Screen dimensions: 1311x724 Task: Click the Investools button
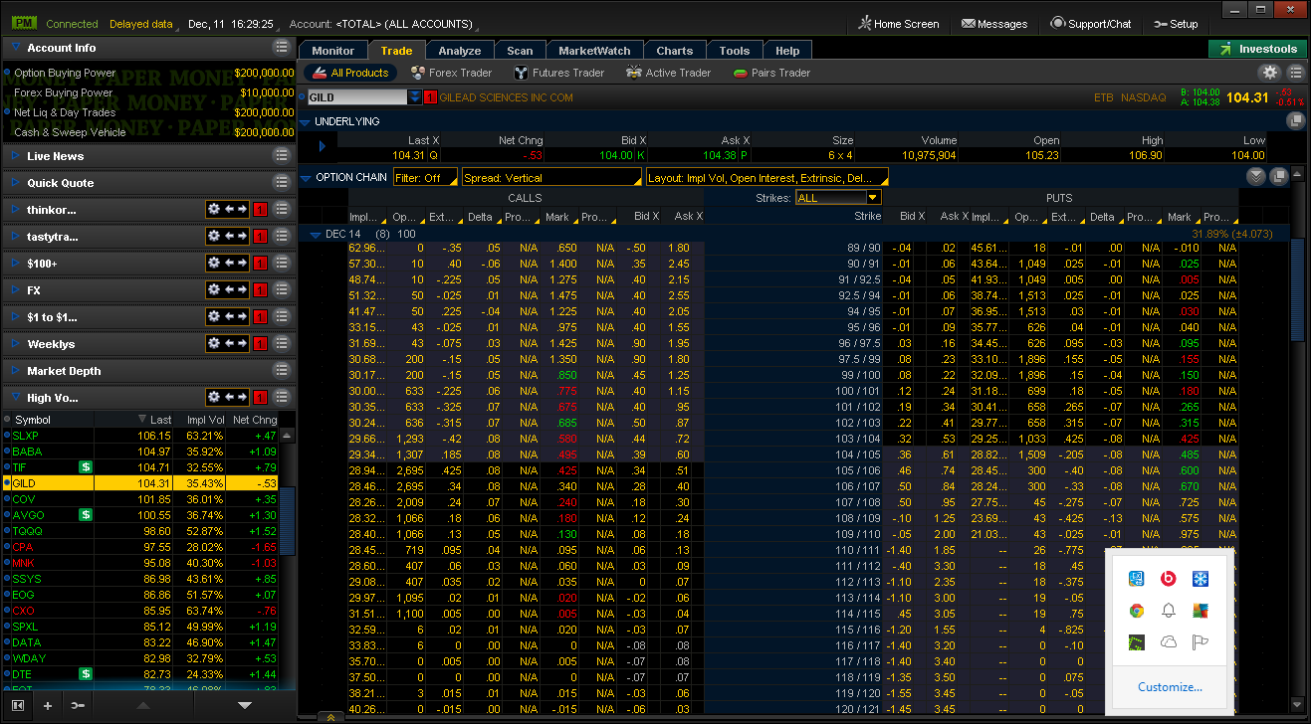click(1258, 49)
